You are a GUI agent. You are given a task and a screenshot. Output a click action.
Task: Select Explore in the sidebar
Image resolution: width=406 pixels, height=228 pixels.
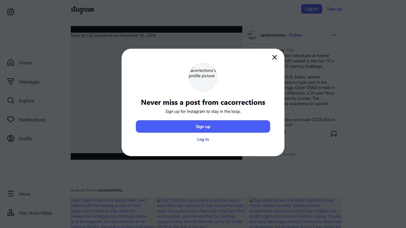[x=27, y=101]
